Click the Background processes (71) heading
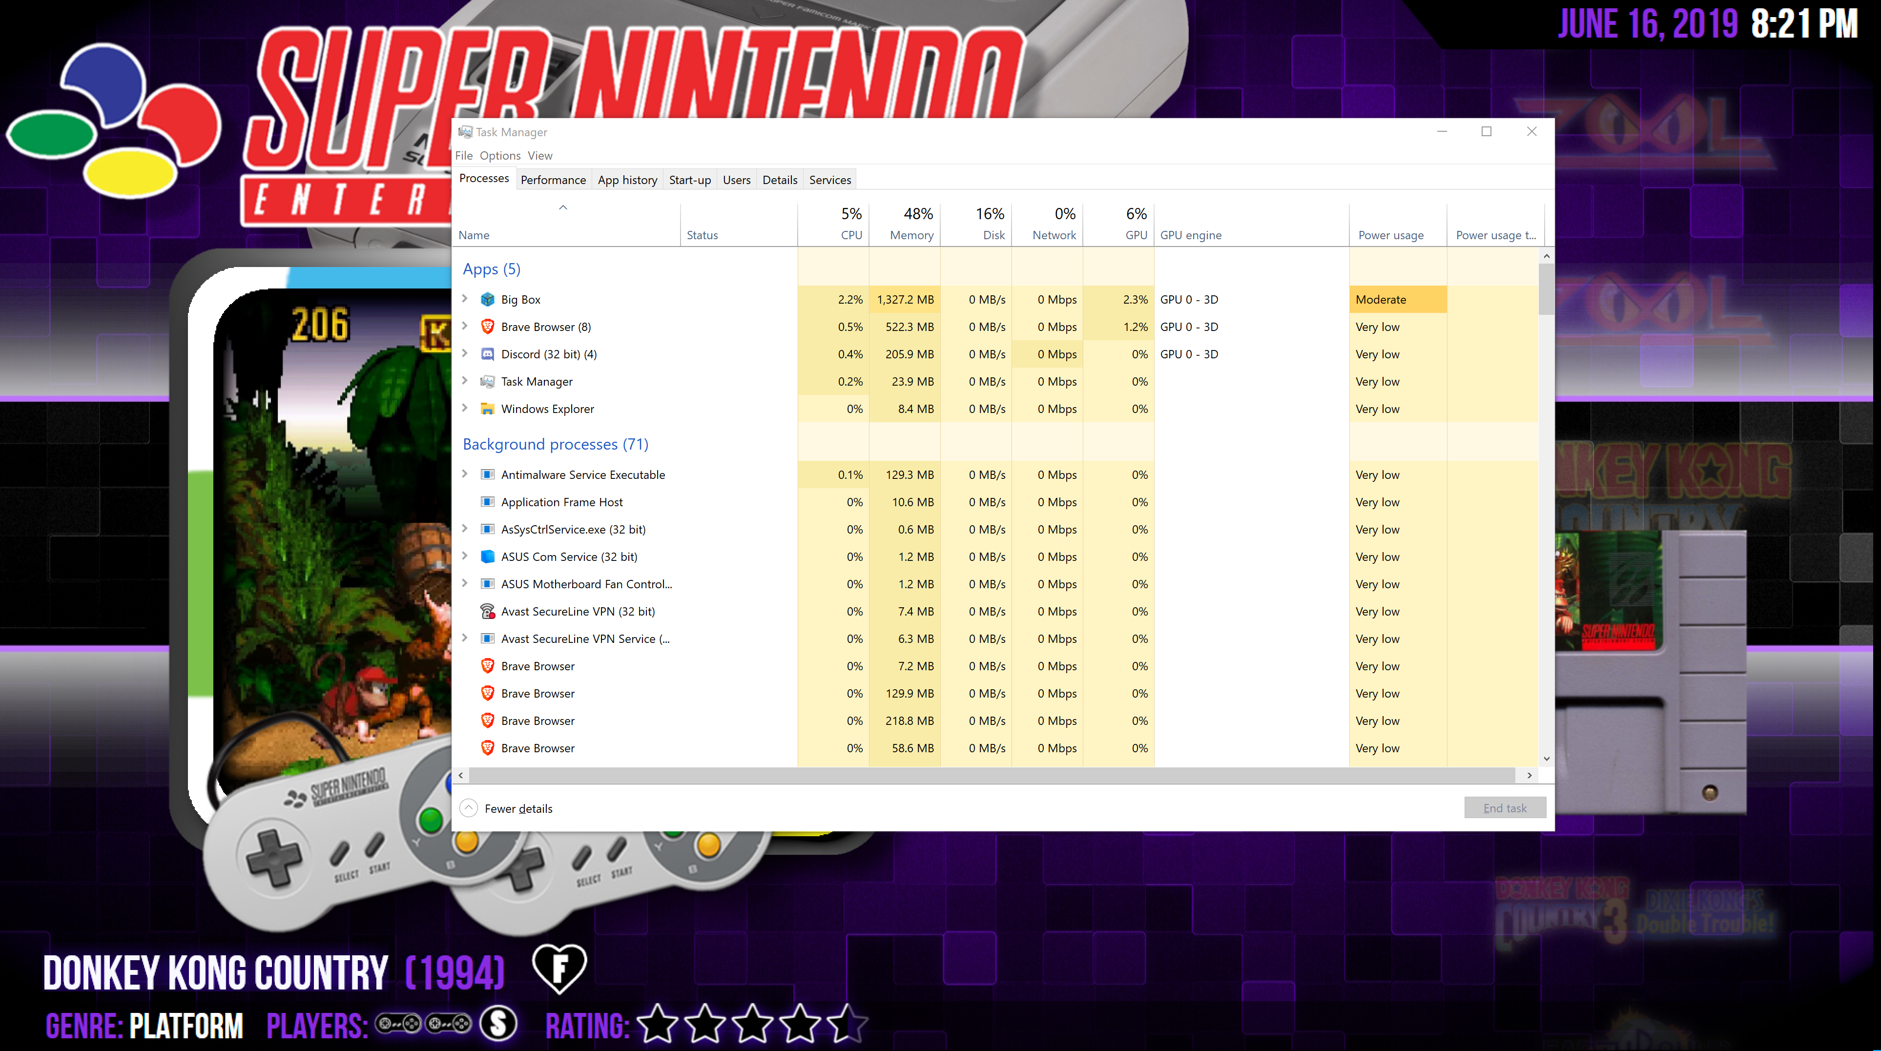 pos(555,444)
